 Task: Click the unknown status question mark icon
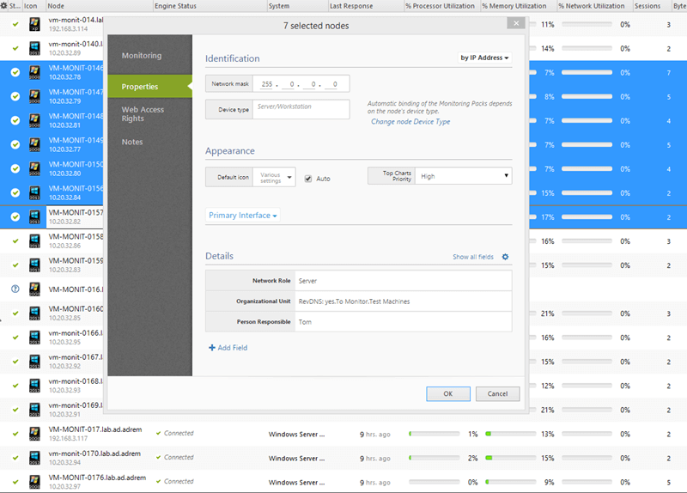tap(15, 289)
